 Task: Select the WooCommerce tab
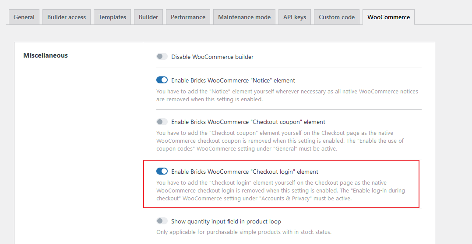click(388, 17)
